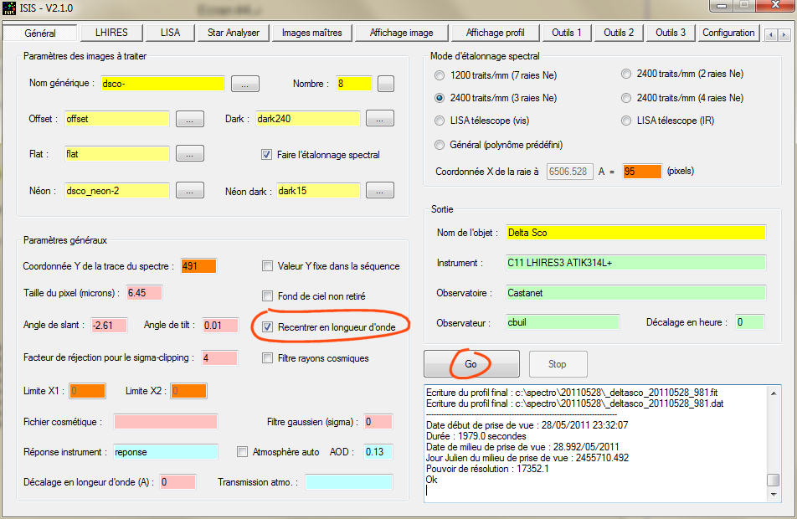Click browse button next to Néon field
797x519 pixels.
[x=190, y=191]
